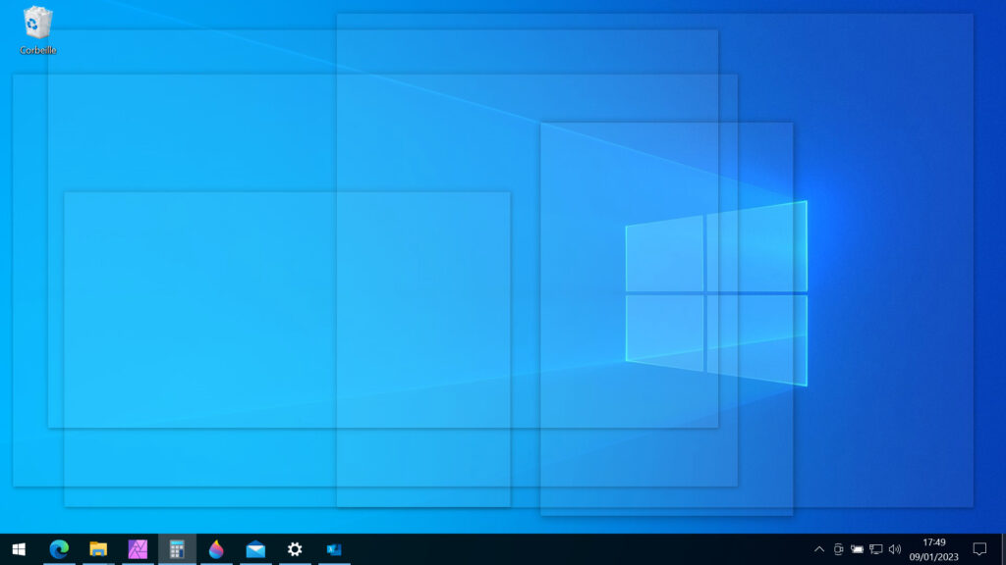Open the Mail app from the taskbar
This screenshot has width=1006, height=565.
255,549
